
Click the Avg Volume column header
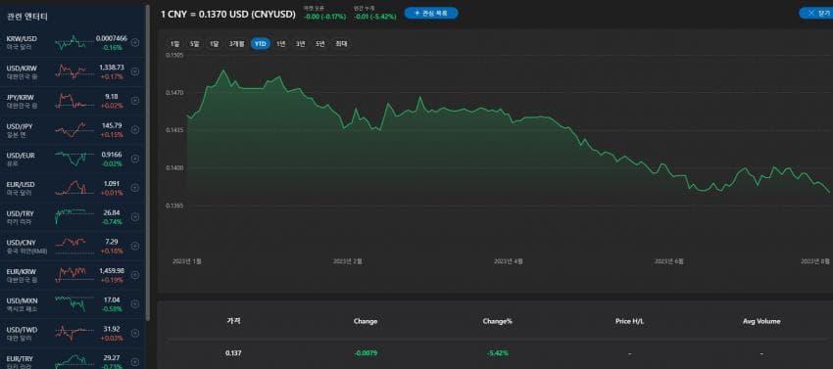pyautogui.click(x=761, y=321)
